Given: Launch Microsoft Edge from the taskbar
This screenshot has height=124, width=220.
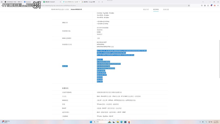Looking at the screenshot, I should (122, 122).
